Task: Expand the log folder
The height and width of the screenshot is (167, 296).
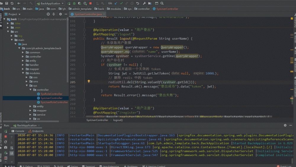Action: coord(12,36)
